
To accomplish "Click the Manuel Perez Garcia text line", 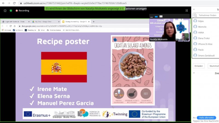I will click(65, 103).
